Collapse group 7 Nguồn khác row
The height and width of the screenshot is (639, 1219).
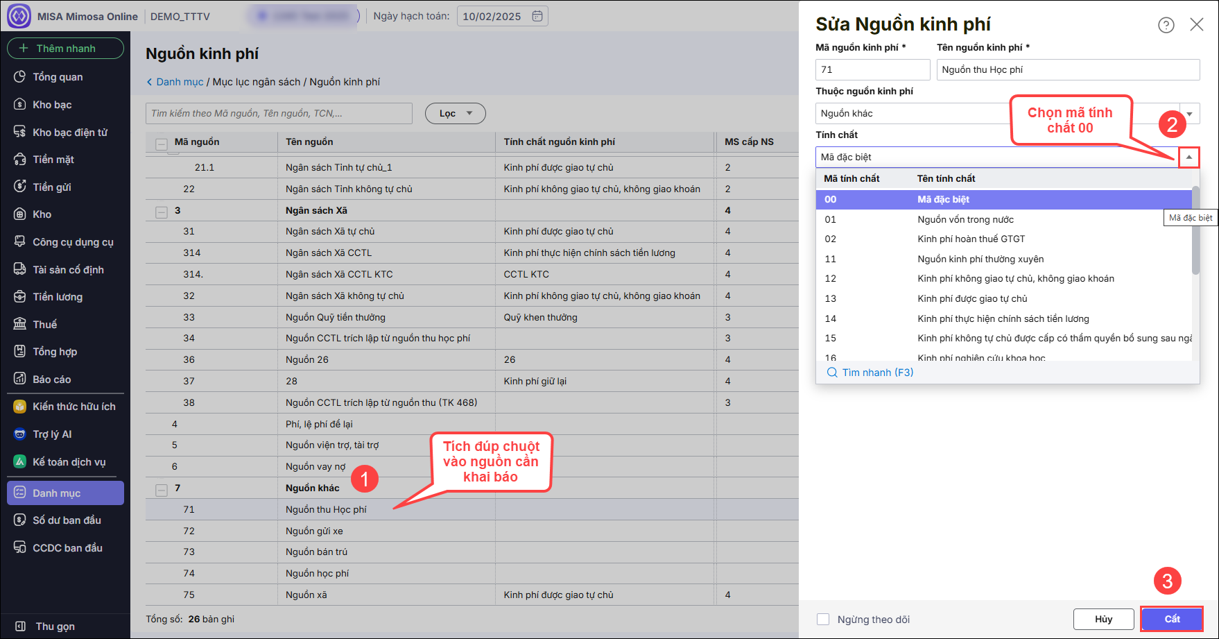(162, 490)
